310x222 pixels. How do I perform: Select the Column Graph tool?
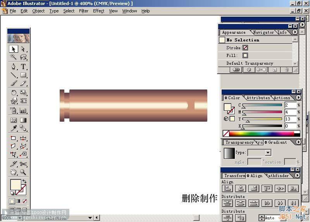tap(23, 110)
